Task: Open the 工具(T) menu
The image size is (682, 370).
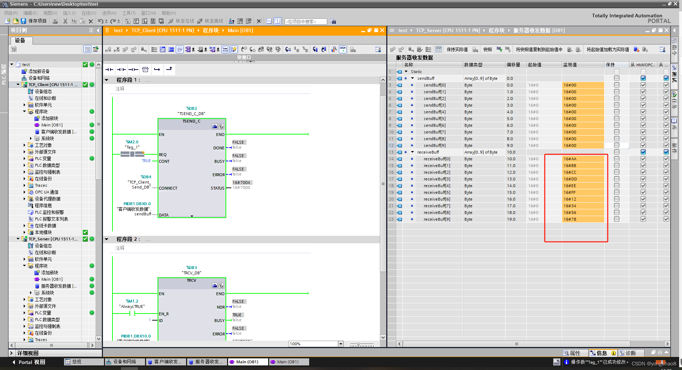Action: [129, 13]
